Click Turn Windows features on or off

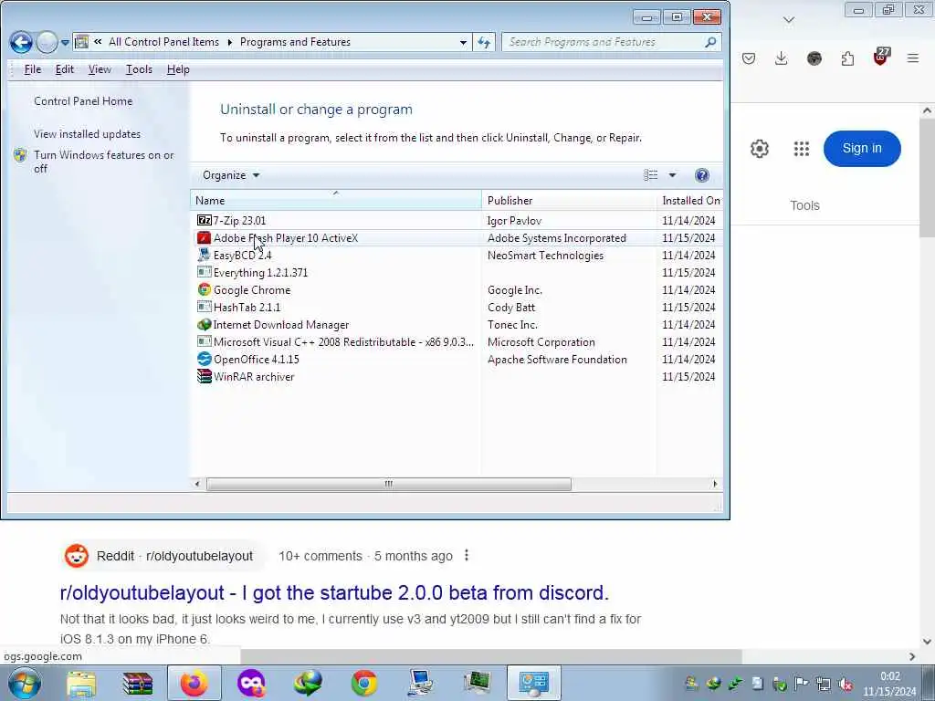click(103, 162)
